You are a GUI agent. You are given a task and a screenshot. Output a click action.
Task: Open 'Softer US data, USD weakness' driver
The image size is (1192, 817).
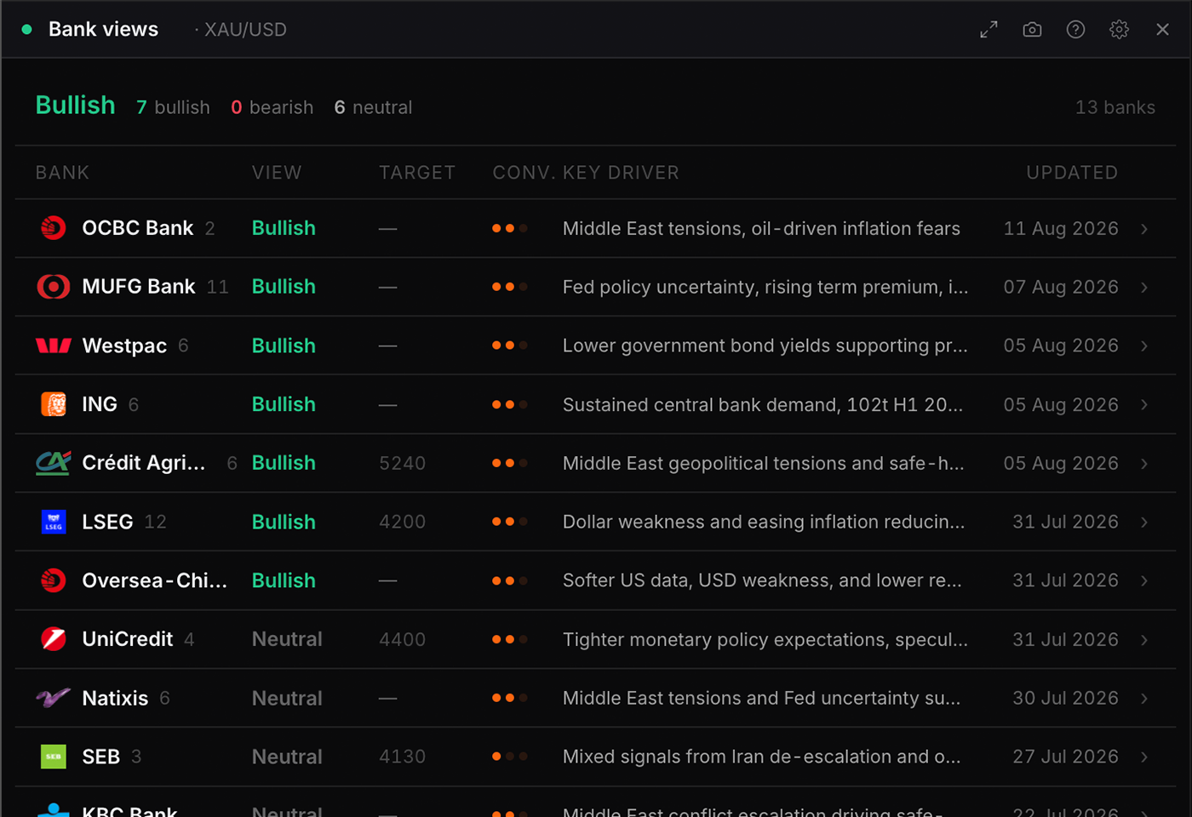[762, 580]
